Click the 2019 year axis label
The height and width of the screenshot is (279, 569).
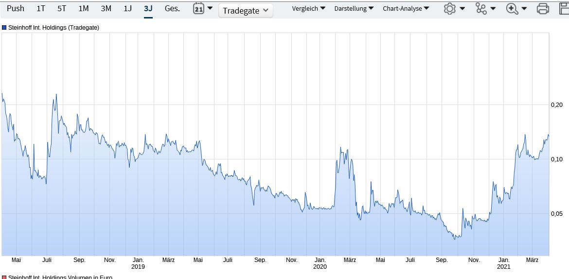pyautogui.click(x=138, y=267)
